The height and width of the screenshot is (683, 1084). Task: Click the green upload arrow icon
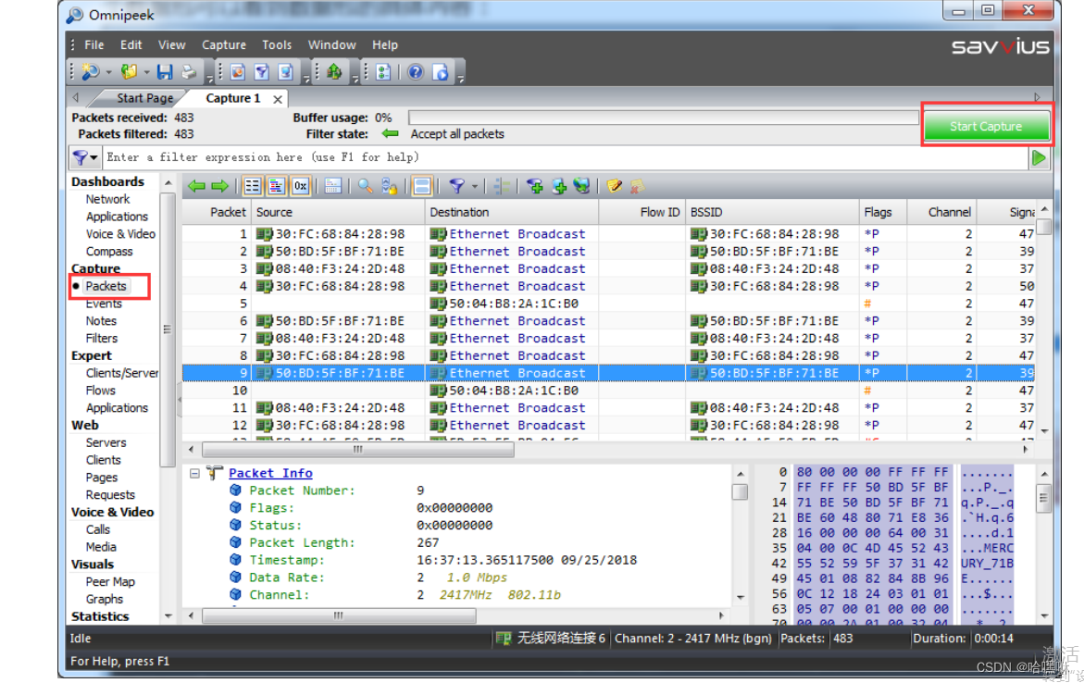pos(334,72)
